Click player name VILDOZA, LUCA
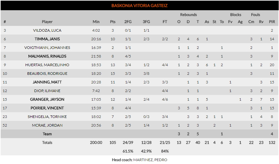Viewport: 279px width, 164px height. 47,30
